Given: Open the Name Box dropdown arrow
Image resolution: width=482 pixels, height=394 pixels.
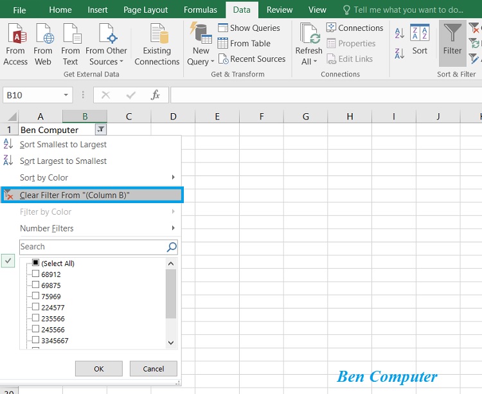Looking at the screenshot, I should pyautogui.click(x=66, y=95).
